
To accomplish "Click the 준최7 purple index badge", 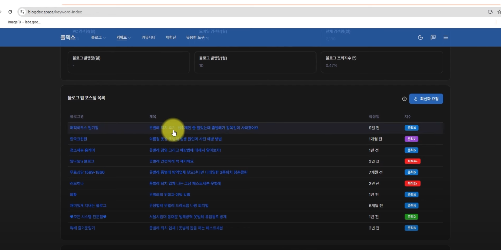I will pos(411,139).
